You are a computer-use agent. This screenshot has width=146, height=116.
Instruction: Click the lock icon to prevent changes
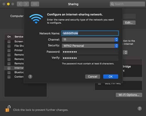[8, 109]
